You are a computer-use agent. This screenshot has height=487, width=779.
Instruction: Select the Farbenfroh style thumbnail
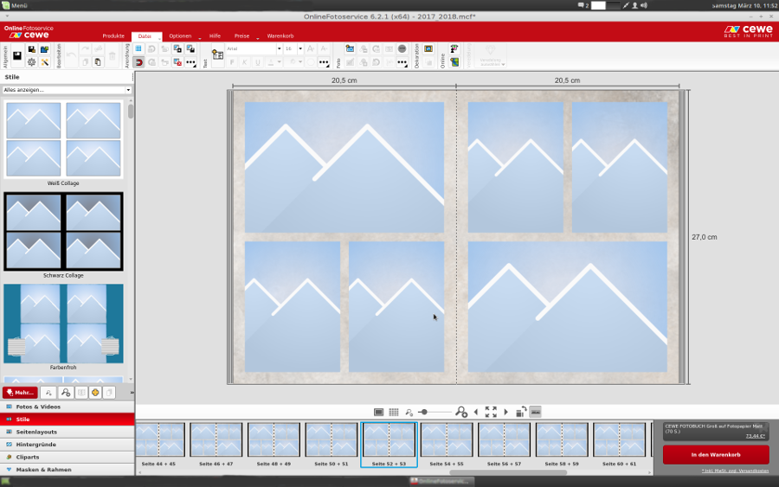(63, 324)
